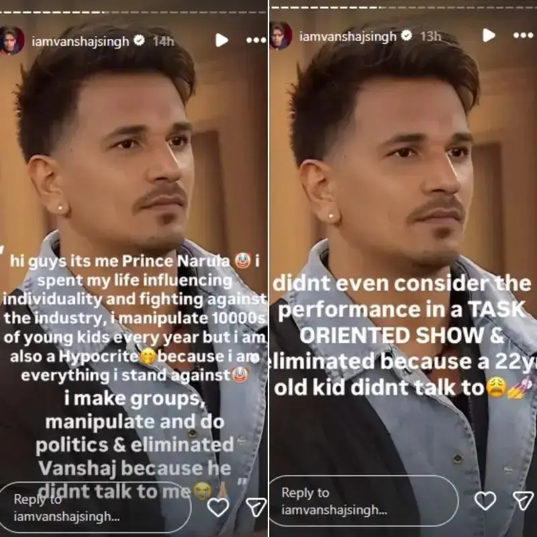Open more options on left story
Screen dimensions: 537x537
tap(256, 40)
